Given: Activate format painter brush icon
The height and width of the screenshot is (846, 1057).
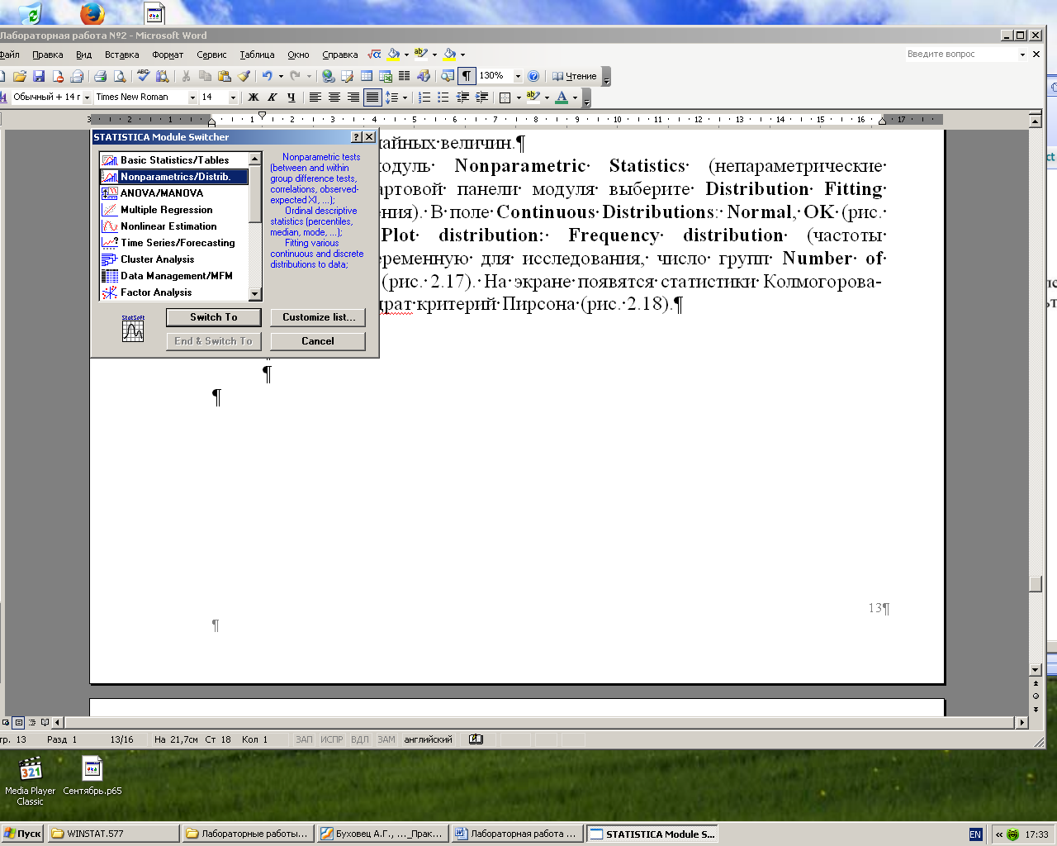Looking at the screenshot, I should [244, 76].
